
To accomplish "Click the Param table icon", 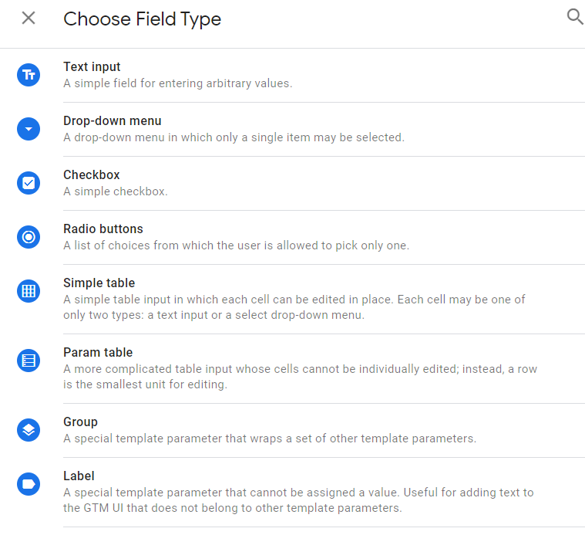I will [x=29, y=361].
